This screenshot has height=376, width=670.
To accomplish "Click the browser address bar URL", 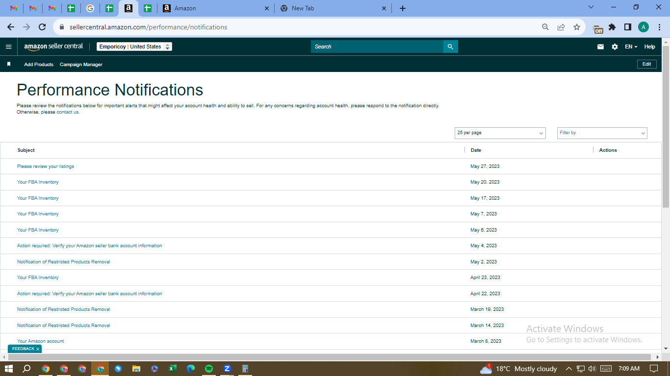I will 148,27.
